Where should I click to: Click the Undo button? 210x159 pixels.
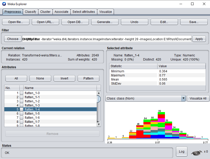coord(134,22)
